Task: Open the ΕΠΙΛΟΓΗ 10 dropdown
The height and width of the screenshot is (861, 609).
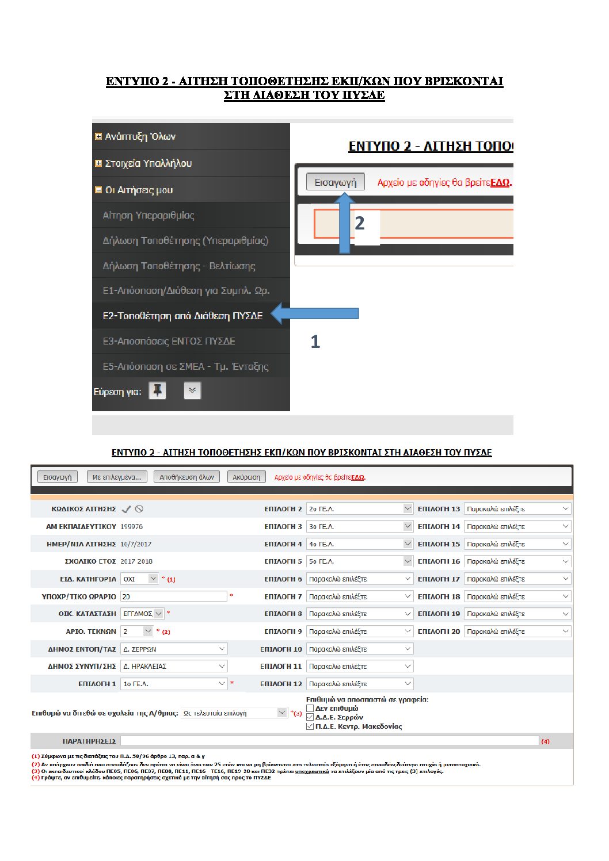Action: click(360, 649)
